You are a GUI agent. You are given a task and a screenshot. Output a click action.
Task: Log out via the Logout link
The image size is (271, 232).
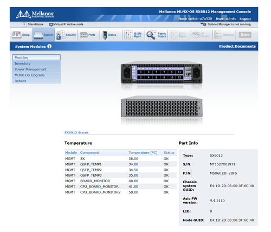click(245, 19)
